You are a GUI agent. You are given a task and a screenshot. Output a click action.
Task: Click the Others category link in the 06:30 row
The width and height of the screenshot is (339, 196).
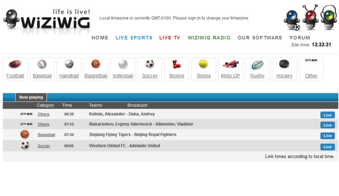[x=43, y=114]
